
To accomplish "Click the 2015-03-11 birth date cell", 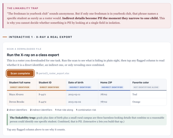I will coord(82,94).
